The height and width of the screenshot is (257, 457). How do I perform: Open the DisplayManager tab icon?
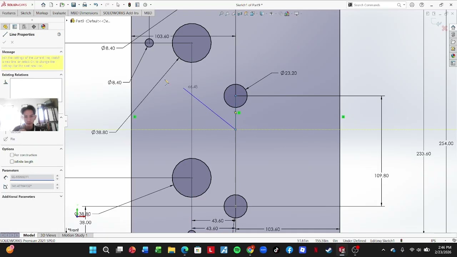pyautogui.click(x=44, y=27)
